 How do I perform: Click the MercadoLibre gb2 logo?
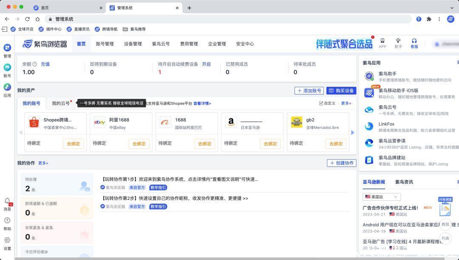tap(297, 122)
